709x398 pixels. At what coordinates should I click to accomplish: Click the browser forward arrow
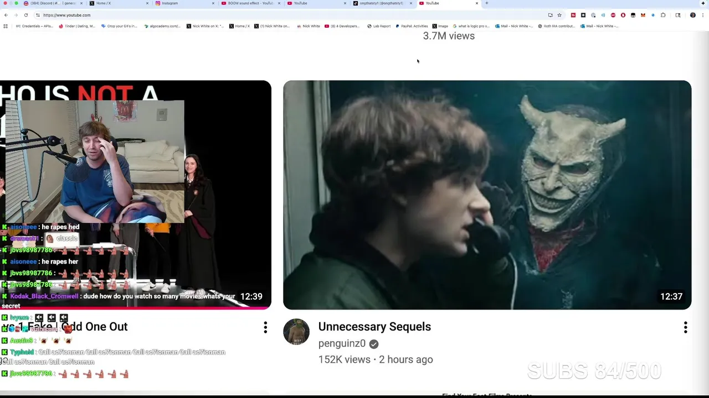point(16,15)
